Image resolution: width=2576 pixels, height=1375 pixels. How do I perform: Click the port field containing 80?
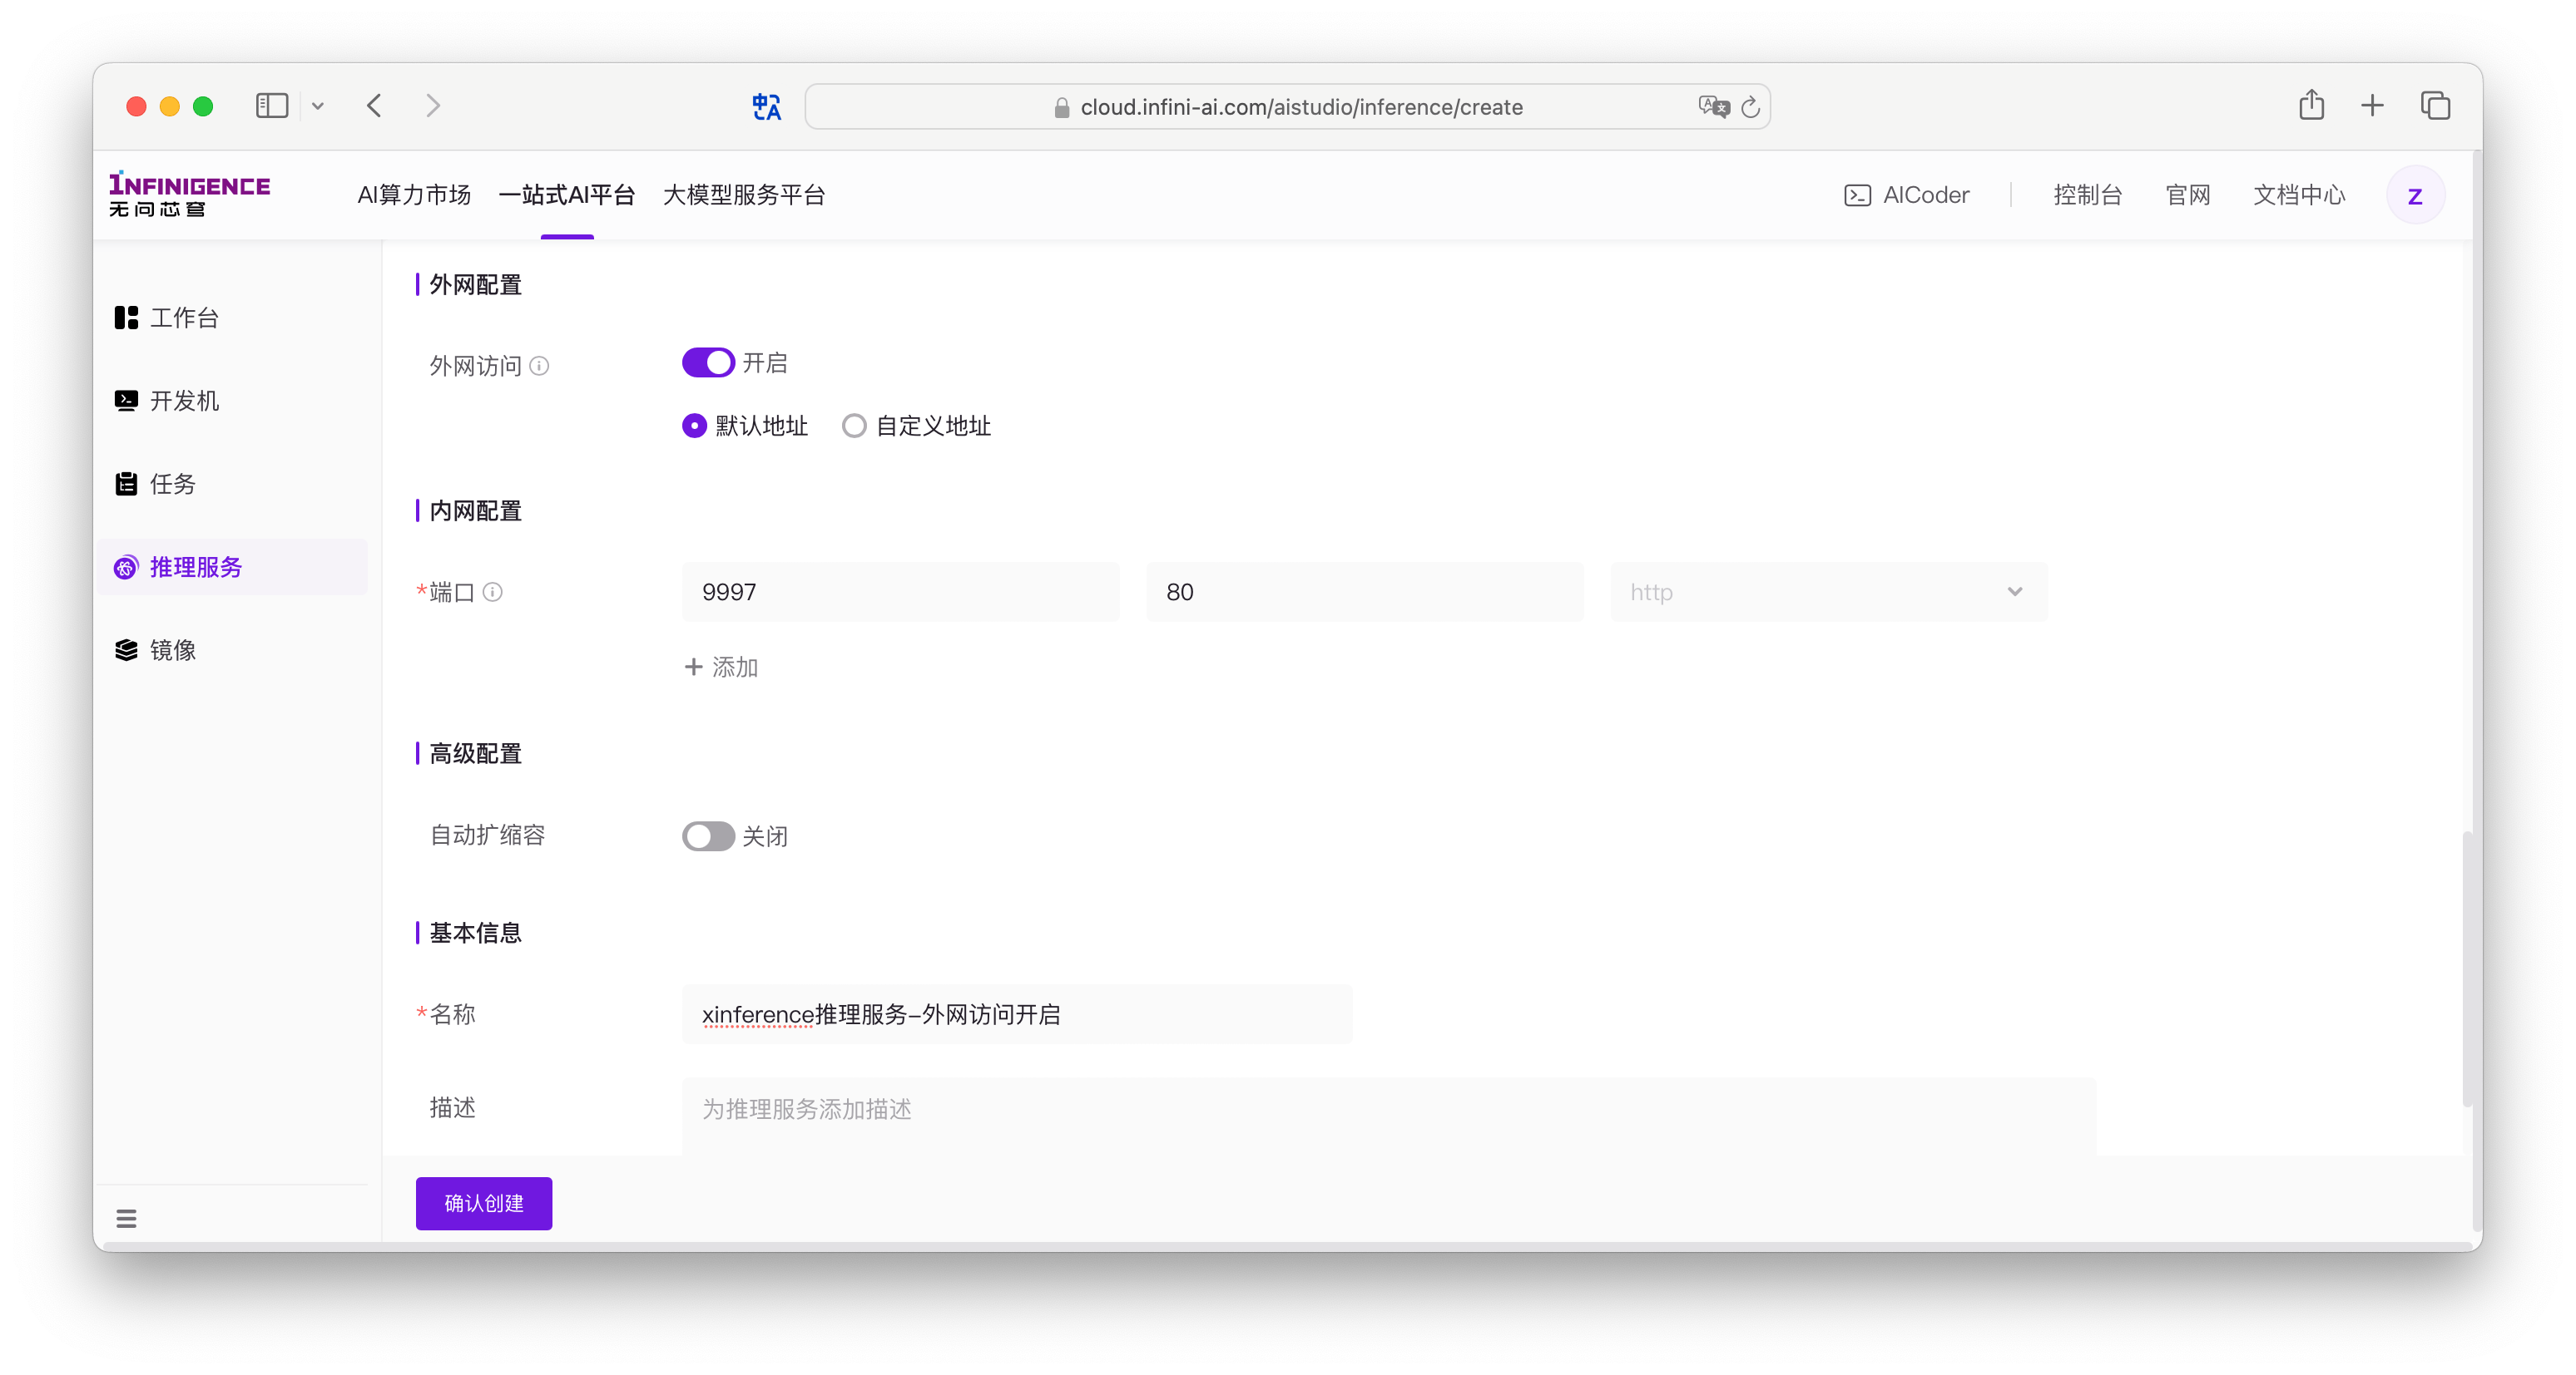1364,592
